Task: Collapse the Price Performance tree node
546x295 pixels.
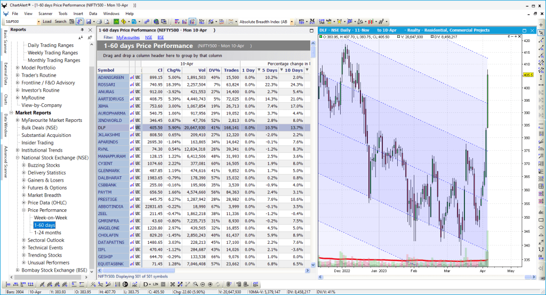Action: 25,210
